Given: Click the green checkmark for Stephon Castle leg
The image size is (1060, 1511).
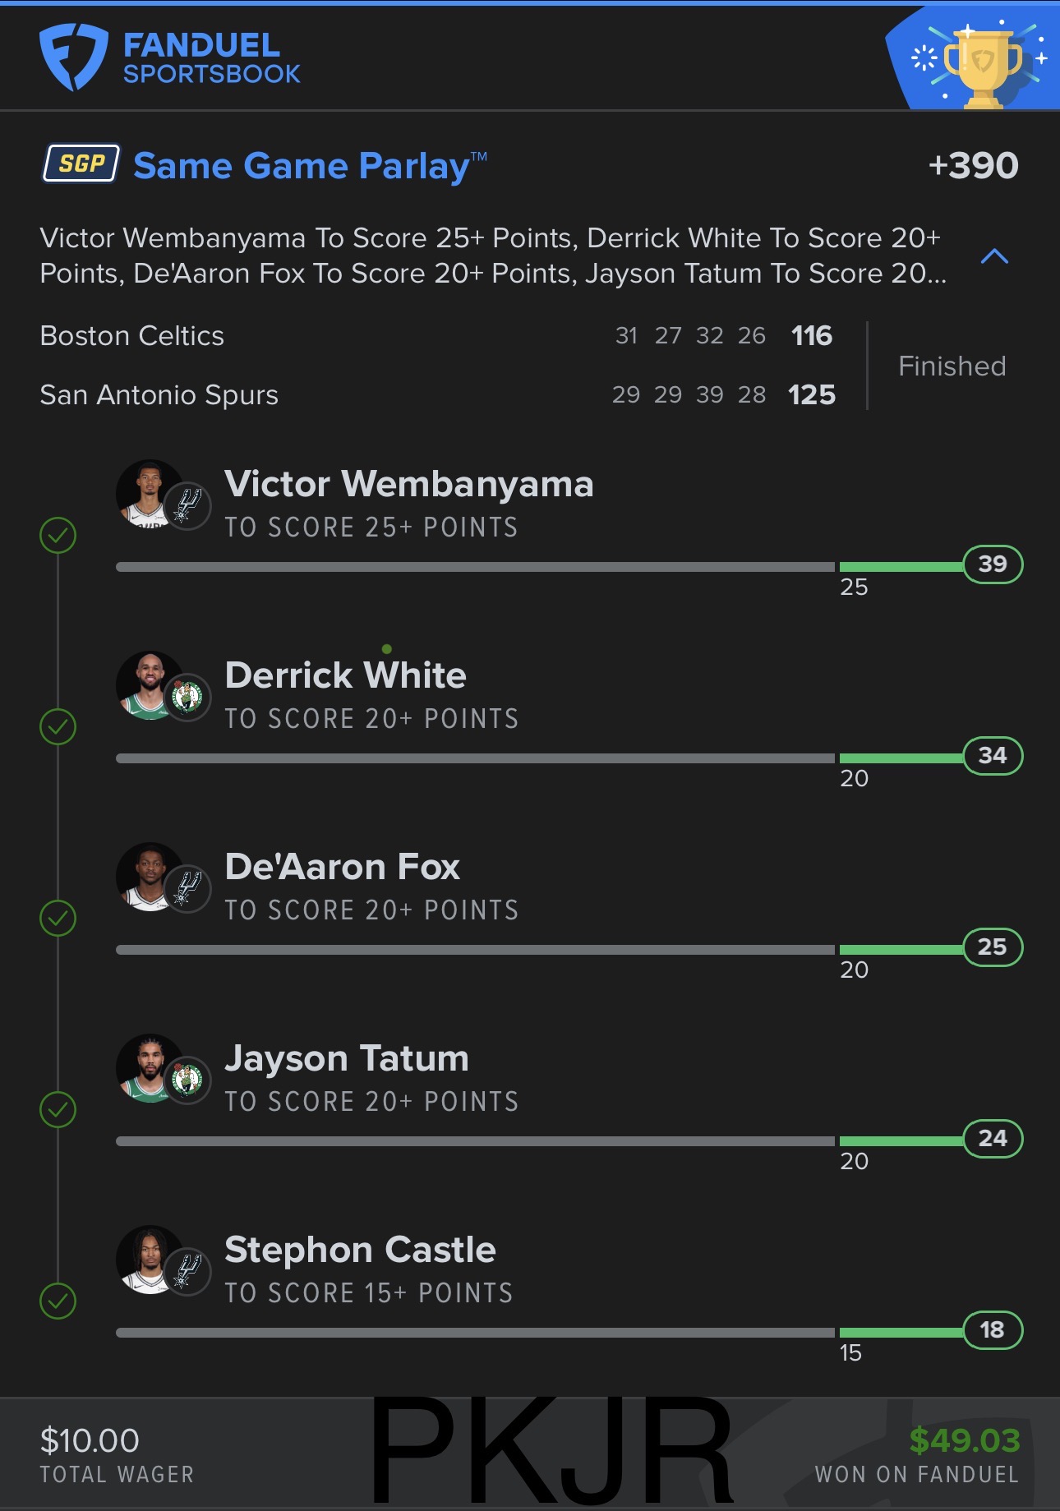Looking at the screenshot, I should 58,1301.
